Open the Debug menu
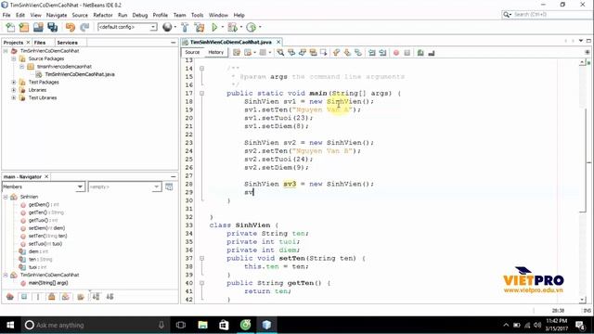The width and height of the screenshot is (594, 334). pos(140,15)
